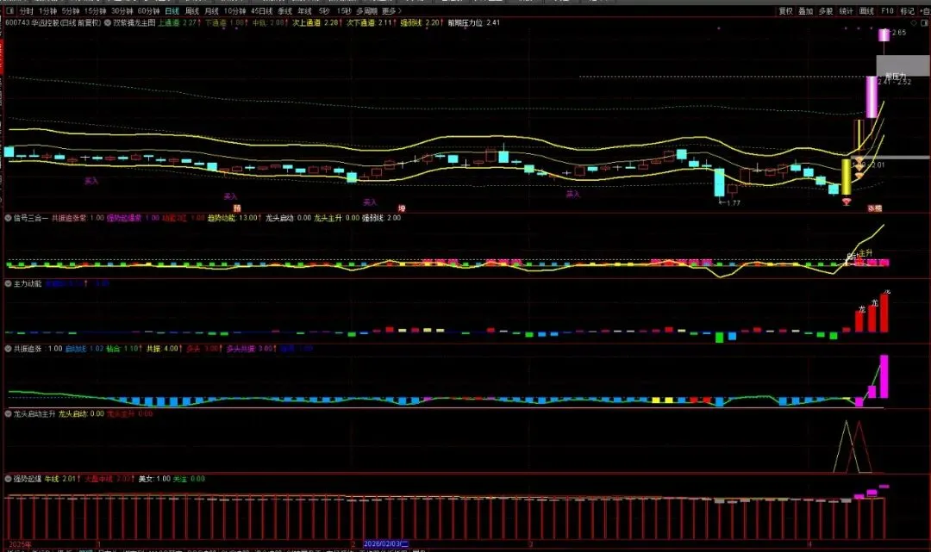Image resolution: width=931 pixels, height=552 pixels.
Task: Select the 15分钟 period
Action: point(95,11)
